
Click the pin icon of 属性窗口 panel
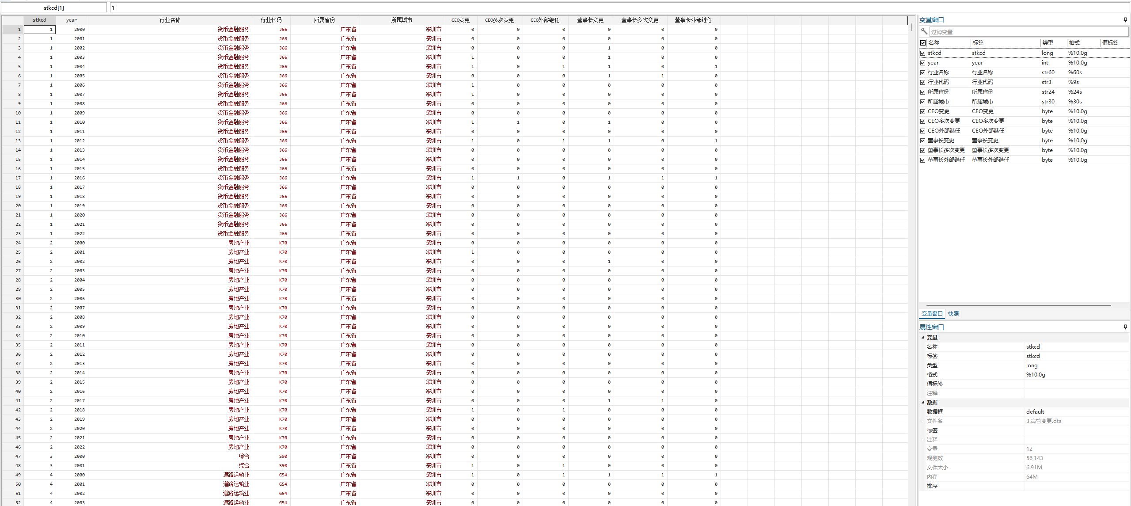[1125, 327]
